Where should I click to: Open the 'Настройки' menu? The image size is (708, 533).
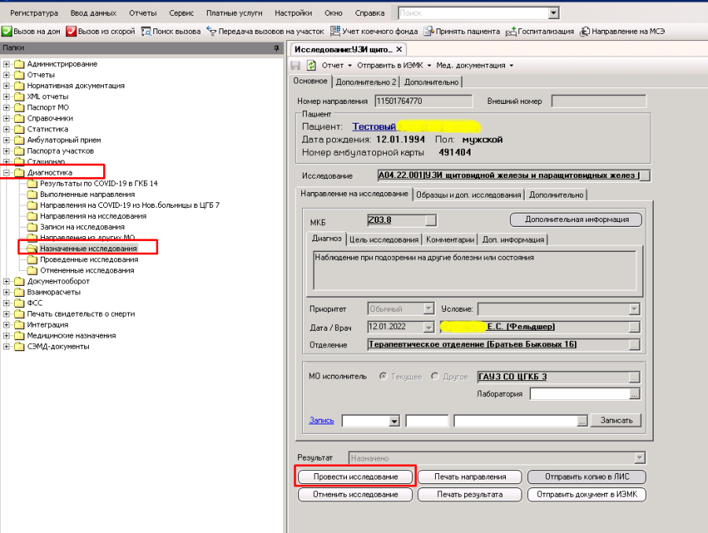tap(293, 13)
